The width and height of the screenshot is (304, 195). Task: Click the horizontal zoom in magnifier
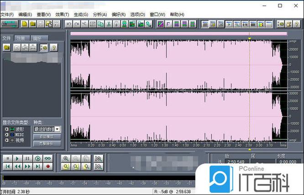(x=66, y=159)
